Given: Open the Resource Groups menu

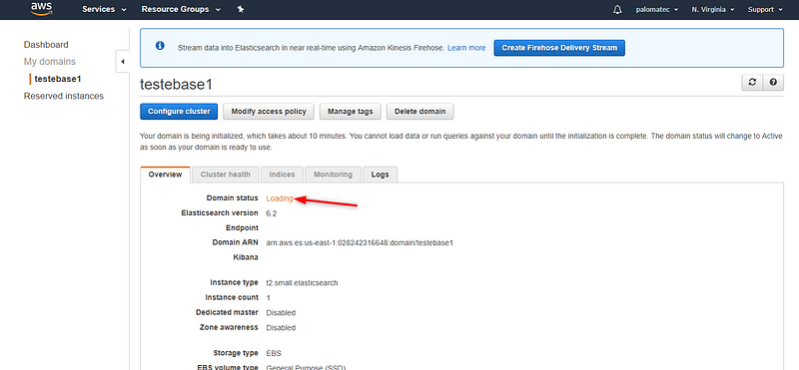Looking at the screenshot, I should (181, 9).
